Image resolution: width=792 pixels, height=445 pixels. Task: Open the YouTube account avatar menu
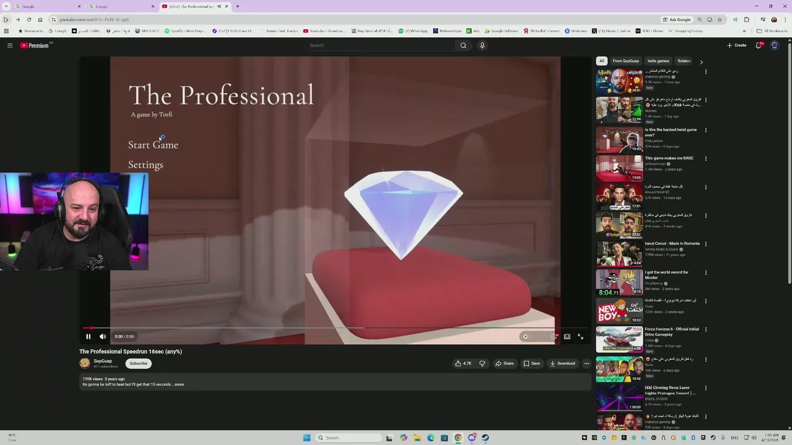[x=774, y=45]
